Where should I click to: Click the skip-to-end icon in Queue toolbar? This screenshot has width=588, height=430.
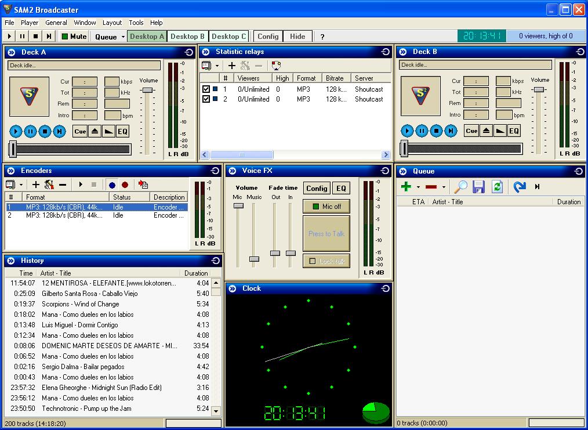coord(538,186)
